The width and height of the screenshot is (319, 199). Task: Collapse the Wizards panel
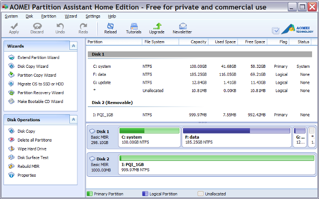tap(73, 46)
